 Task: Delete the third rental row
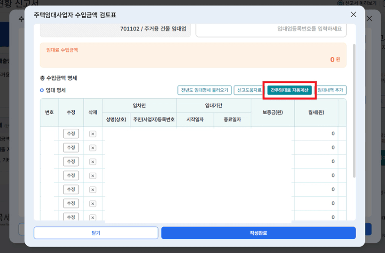point(92,162)
